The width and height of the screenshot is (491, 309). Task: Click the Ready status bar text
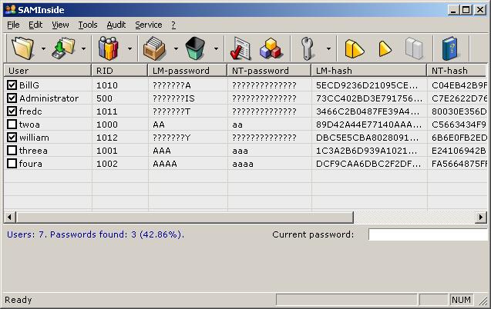[x=18, y=300]
